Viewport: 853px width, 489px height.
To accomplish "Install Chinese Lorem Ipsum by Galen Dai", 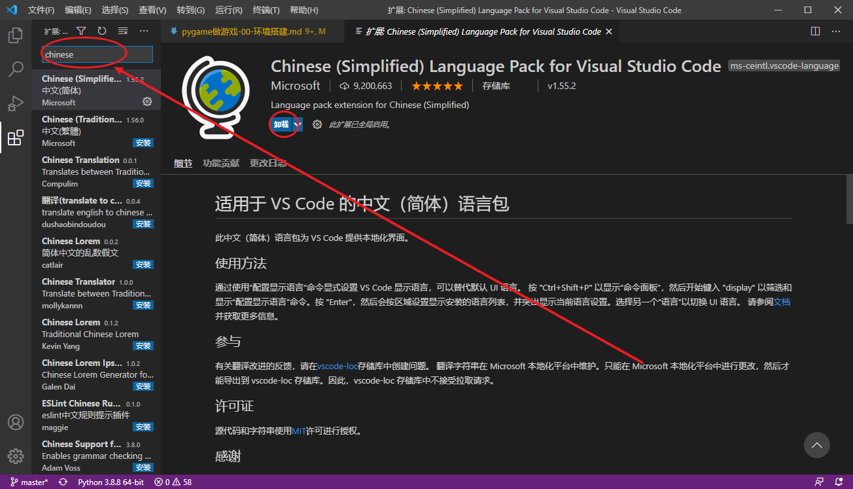I will [x=143, y=386].
